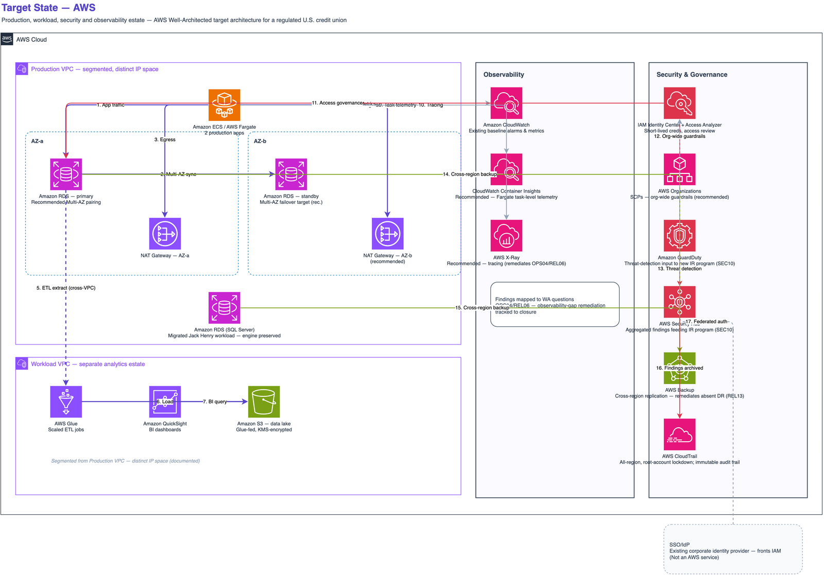Click the 'AWS Cloud' container label
824x575 pixels.
point(31,40)
